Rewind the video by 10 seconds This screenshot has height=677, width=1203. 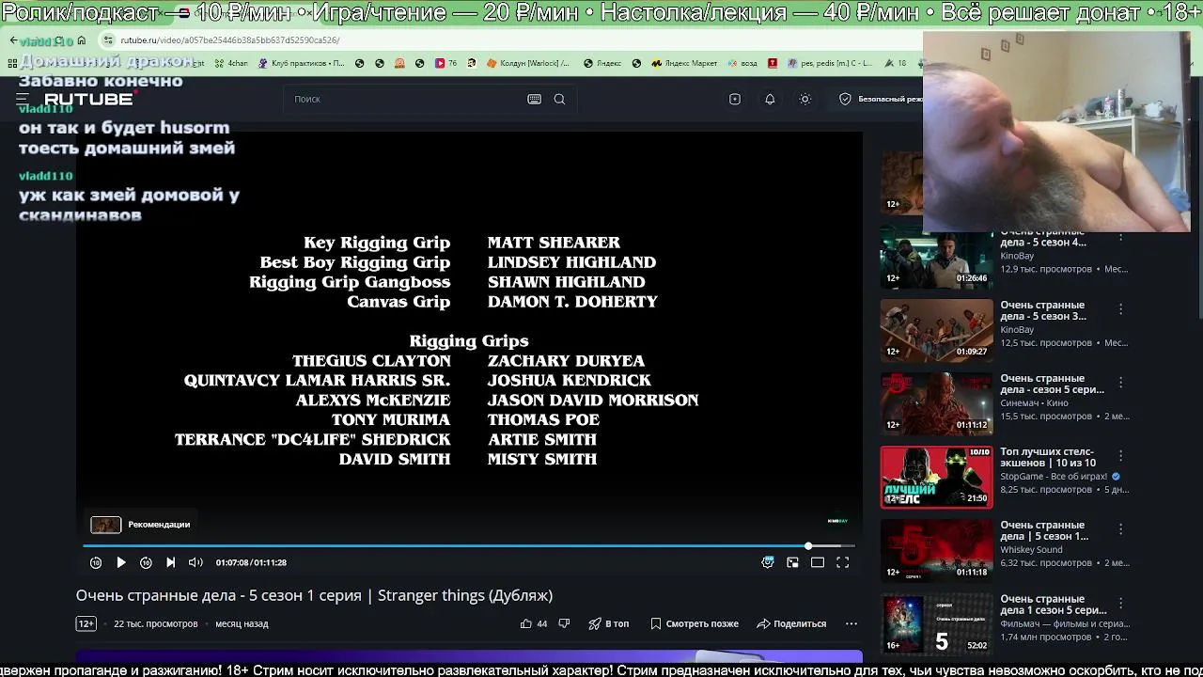(x=96, y=562)
